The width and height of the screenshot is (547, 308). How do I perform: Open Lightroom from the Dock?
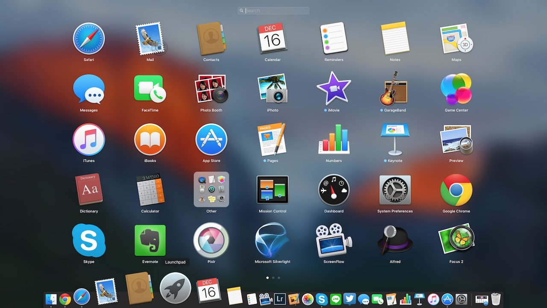(x=280, y=299)
